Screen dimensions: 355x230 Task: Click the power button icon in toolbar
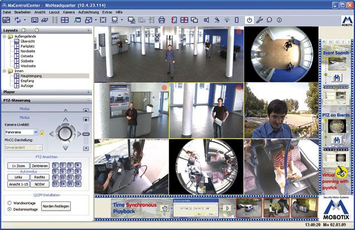(249, 20)
